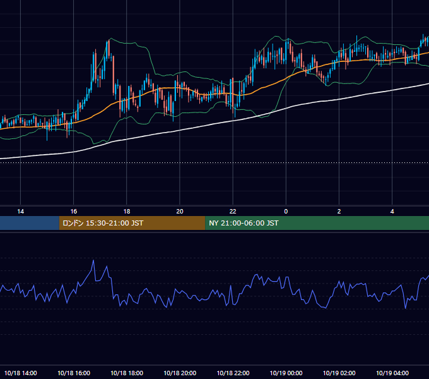Click the '0' hour axis label

pos(286,212)
